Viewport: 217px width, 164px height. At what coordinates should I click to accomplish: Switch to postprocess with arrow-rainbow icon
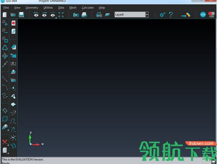click(x=186, y=15)
